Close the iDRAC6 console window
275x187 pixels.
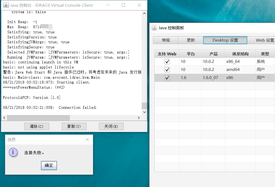tap(139, 5)
